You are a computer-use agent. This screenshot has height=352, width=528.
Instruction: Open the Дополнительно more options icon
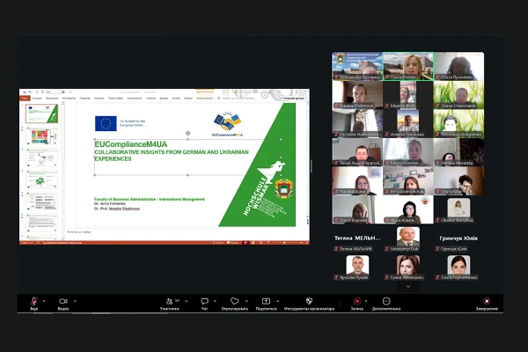[x=385, y=302]
